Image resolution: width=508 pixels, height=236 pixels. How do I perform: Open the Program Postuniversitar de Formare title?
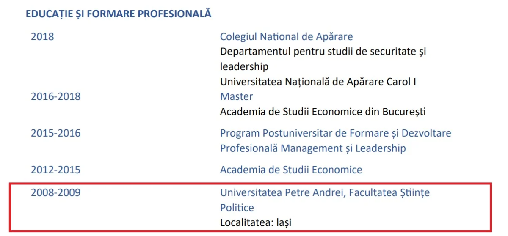(x=335, y=133)
